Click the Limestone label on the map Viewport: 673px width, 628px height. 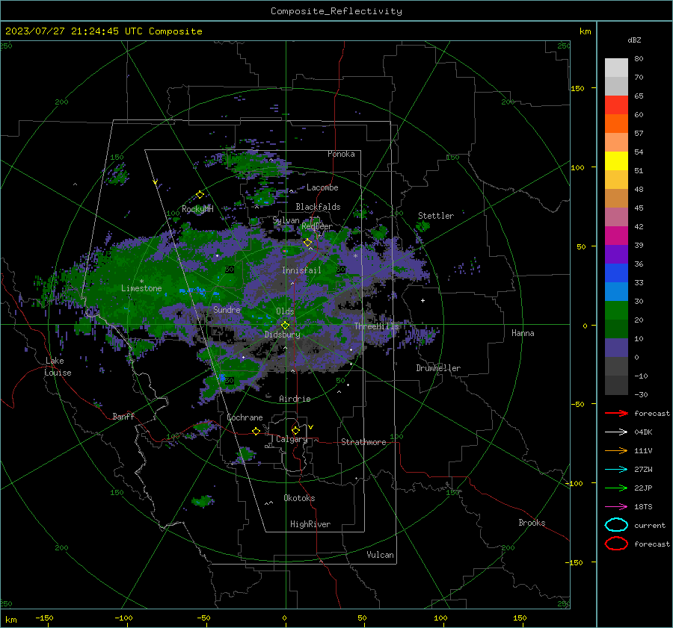point(141,288)
